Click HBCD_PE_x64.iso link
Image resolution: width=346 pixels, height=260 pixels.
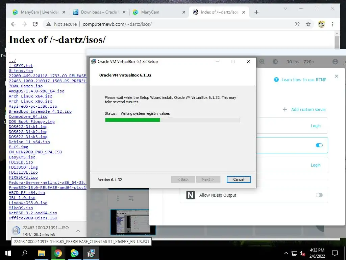click(x=27, y=193)
